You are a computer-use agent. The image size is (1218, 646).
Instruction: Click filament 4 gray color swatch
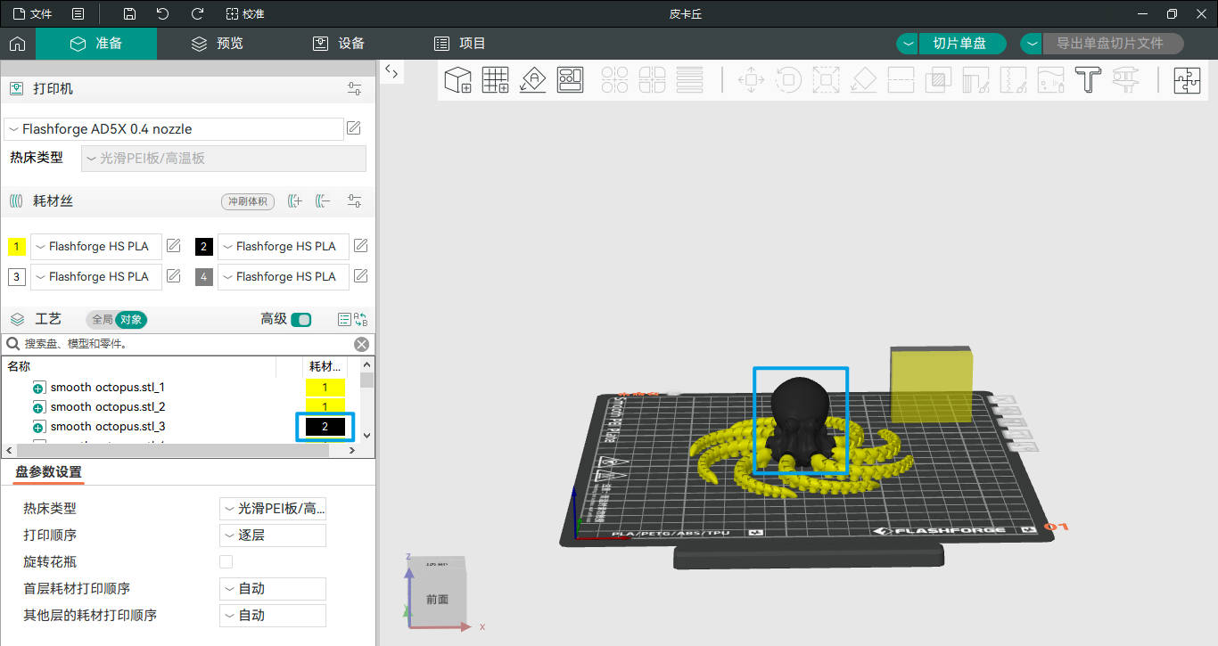(204, 277)
